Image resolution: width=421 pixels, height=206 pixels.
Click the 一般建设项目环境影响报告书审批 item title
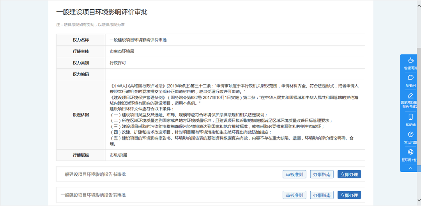(93, 175)
